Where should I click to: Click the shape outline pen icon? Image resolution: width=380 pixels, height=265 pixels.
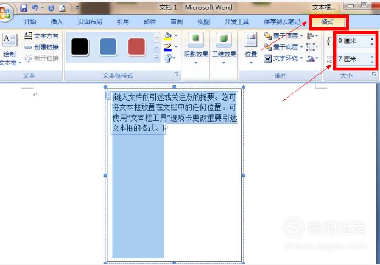coord(167,47)
